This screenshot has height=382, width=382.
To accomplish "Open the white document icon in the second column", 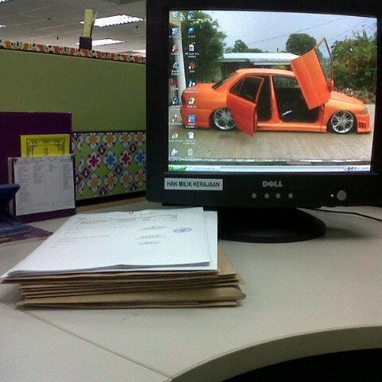I will point(192,48).
